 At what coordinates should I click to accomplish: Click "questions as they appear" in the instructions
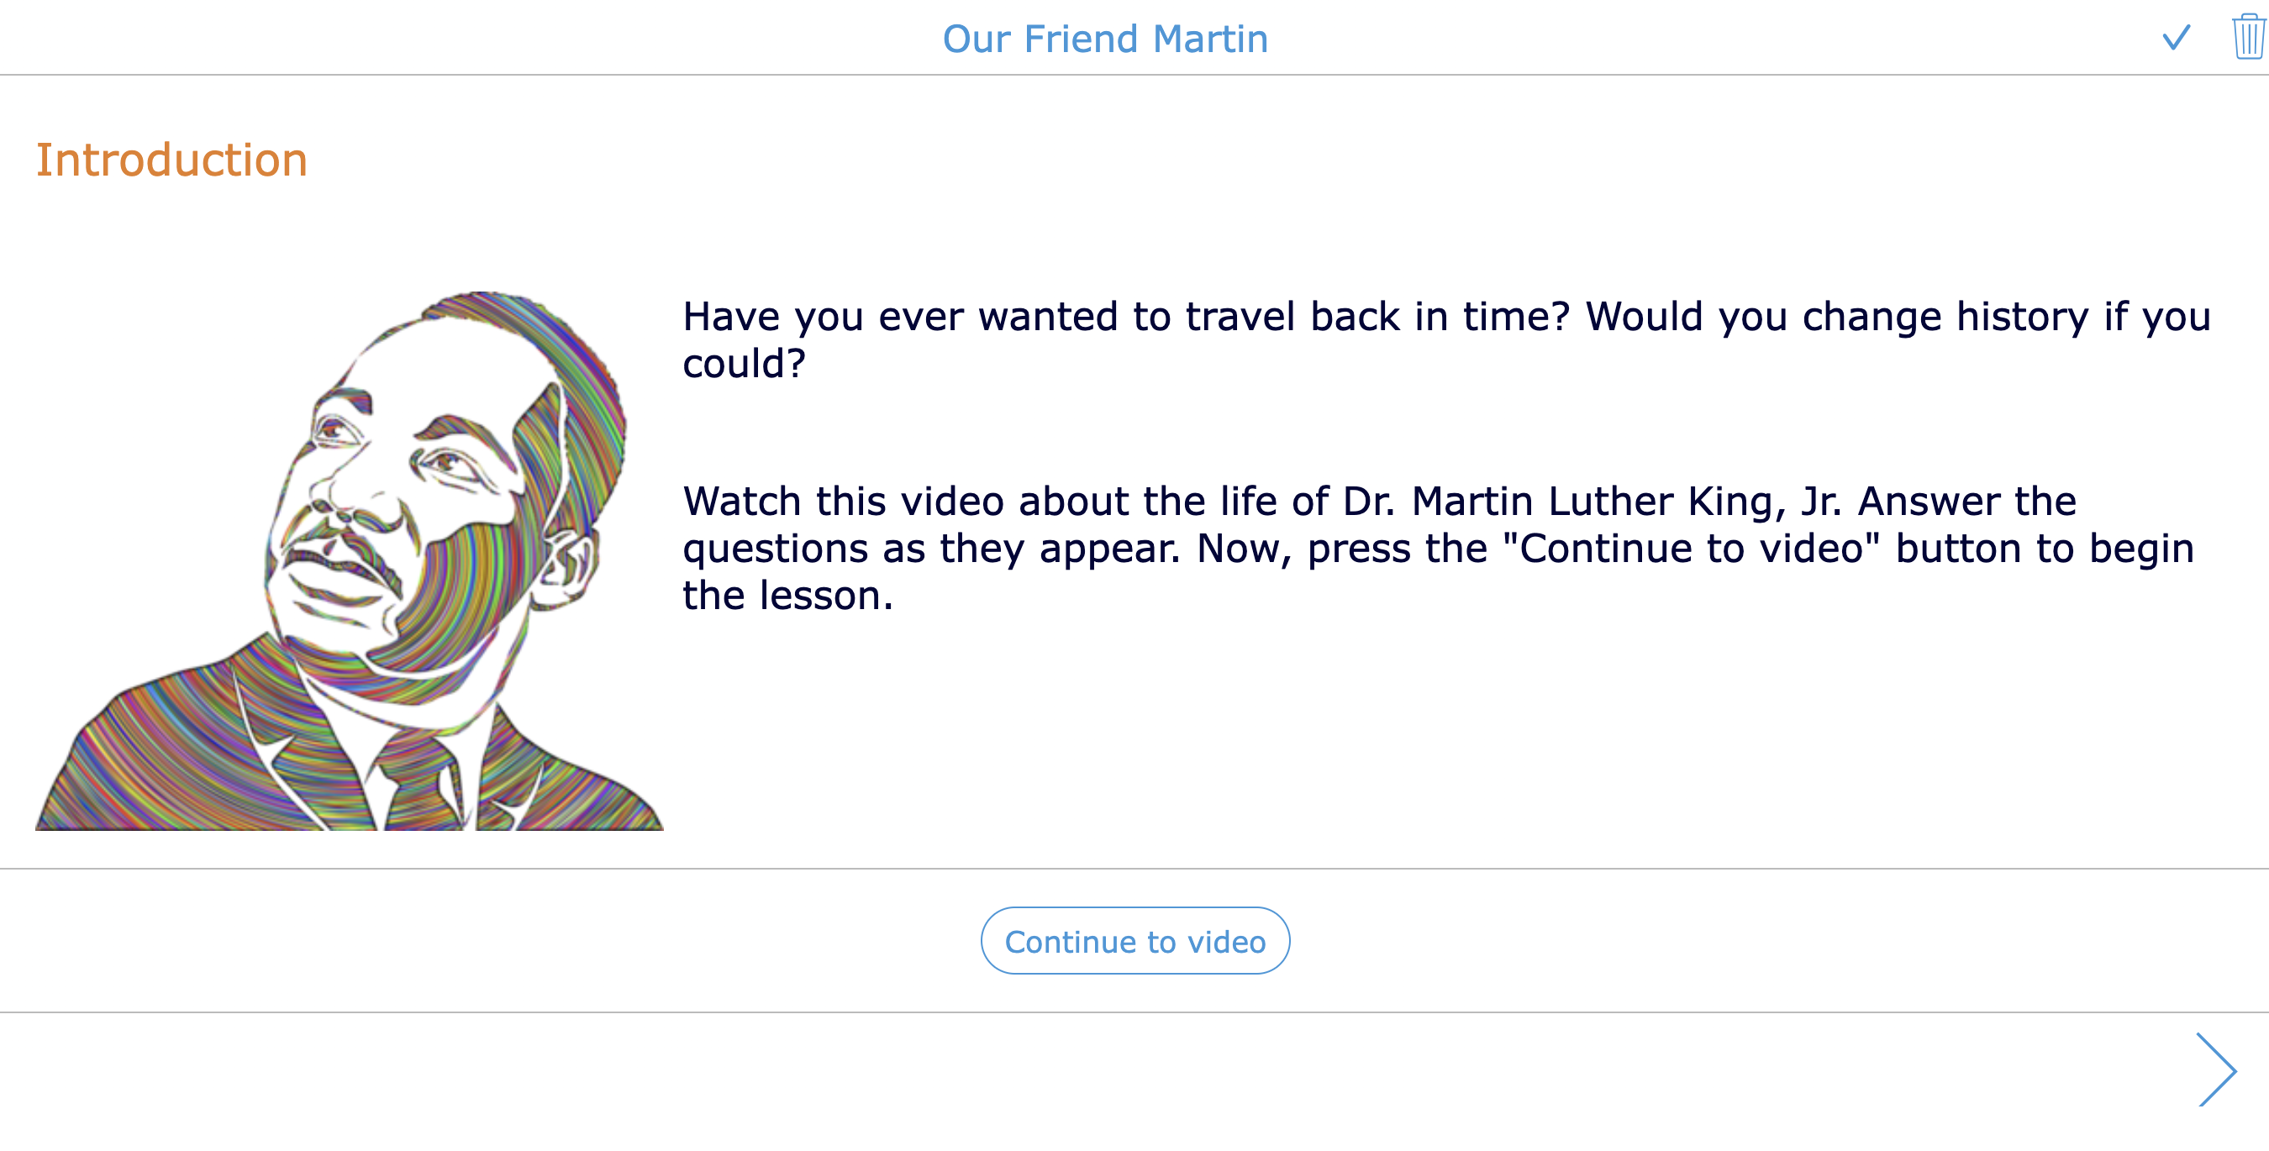click(930, 549)
